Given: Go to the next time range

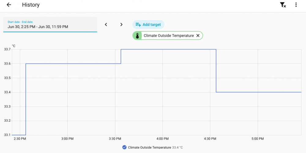Looking at the screenshot, I should tap(121, 24).
